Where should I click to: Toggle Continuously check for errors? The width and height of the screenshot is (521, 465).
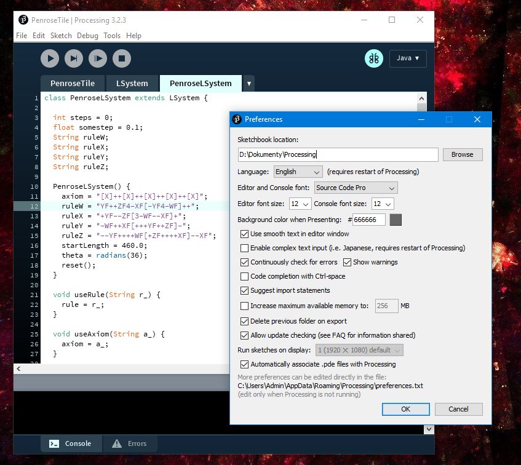(244, 262)
